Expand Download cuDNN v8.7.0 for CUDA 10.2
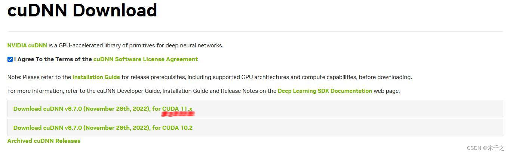Viewport: 510px width, 154px height. (103, 128)
